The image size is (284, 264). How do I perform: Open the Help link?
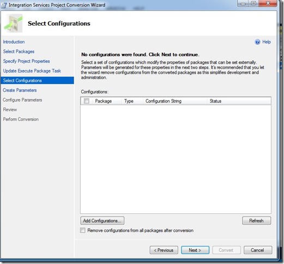(x=267, y=42)
